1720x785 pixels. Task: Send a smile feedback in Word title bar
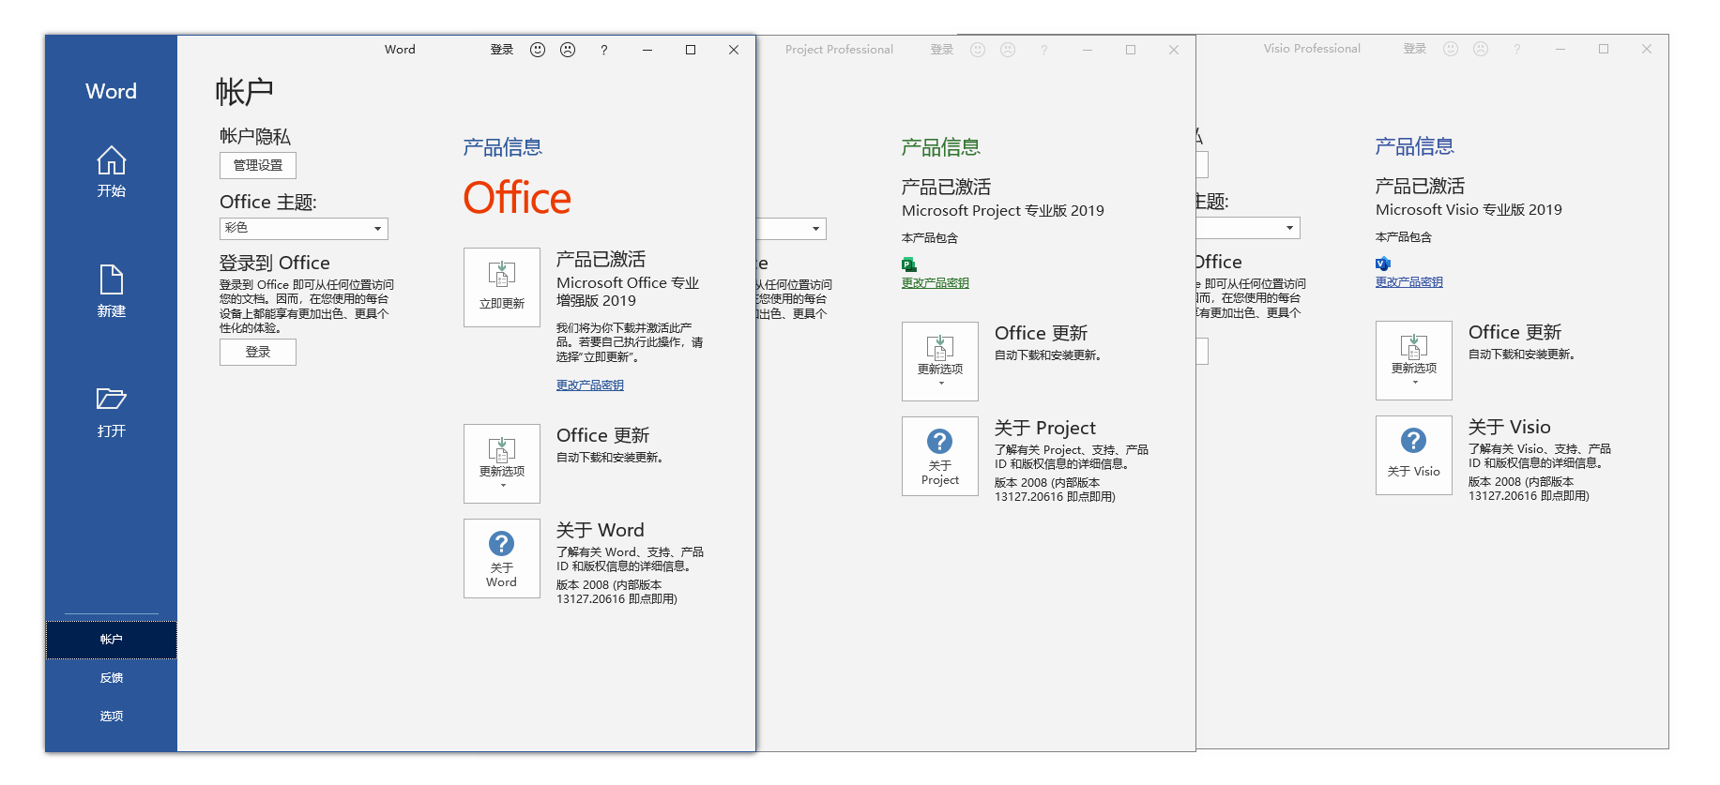click(x=538, y=50)
